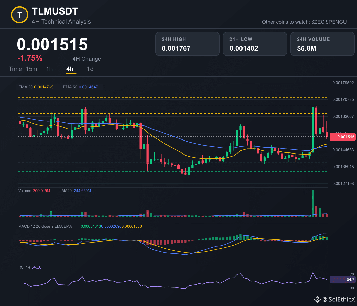This screenshot has width=357, height=306.
Task: Open the $PENGU coin mention
Action: 336,22
